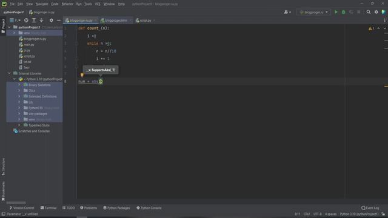Viewport: 388px width, 218px height.
Task: Click the 4 spaces indent widget
Action: (330, 214)
